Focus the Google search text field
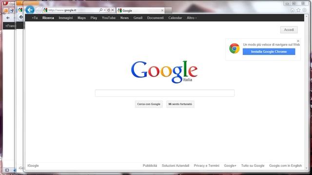Screen dimensions: 312x175 click(165, 93)
